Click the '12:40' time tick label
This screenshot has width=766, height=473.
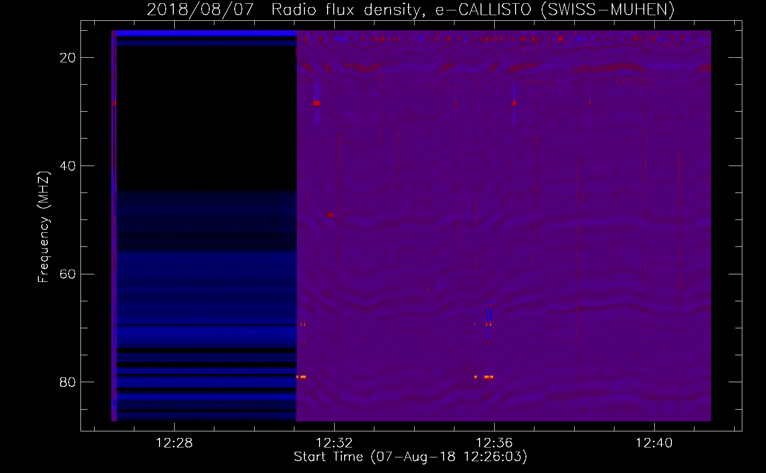654,443
